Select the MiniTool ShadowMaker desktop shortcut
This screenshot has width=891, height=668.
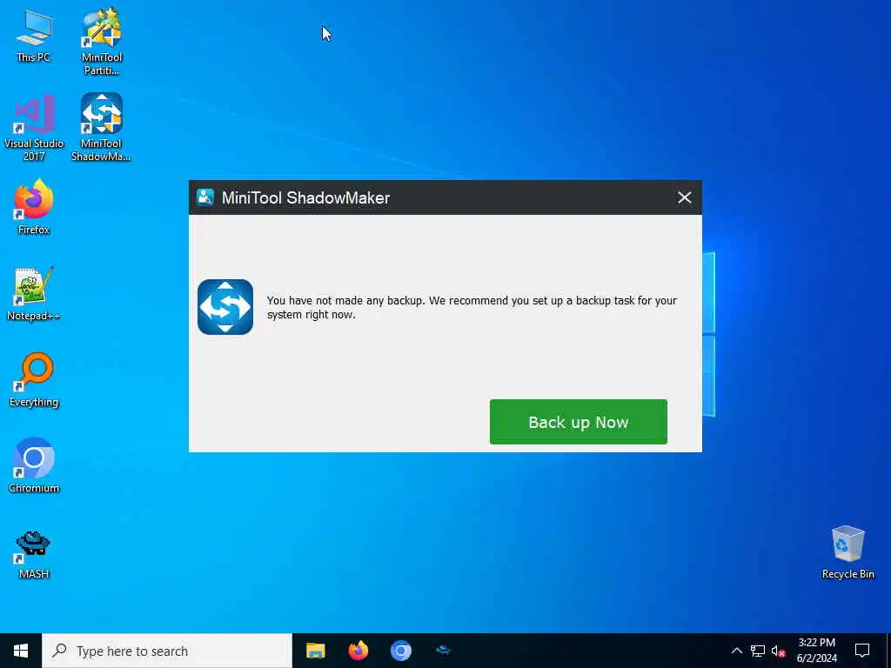[x=101, y=128]
